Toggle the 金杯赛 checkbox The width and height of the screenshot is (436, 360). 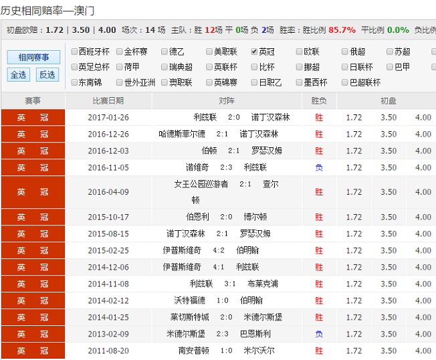pos(120,52)
